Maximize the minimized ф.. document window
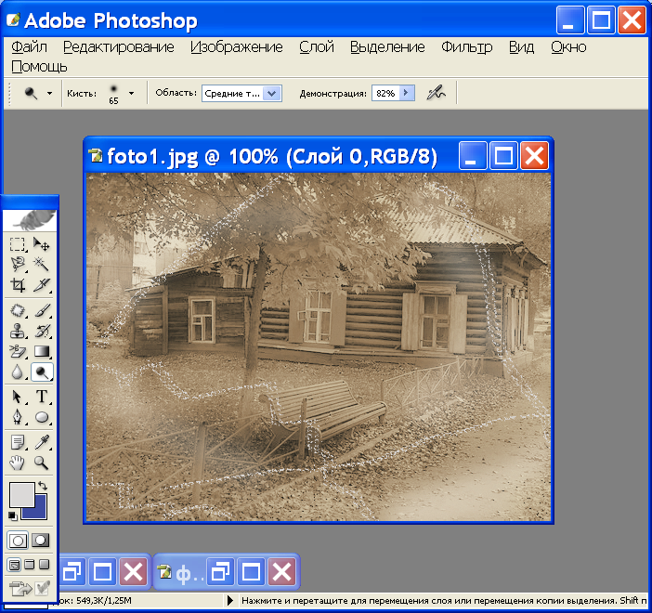652x613 pixels. [x=251, y=571]
